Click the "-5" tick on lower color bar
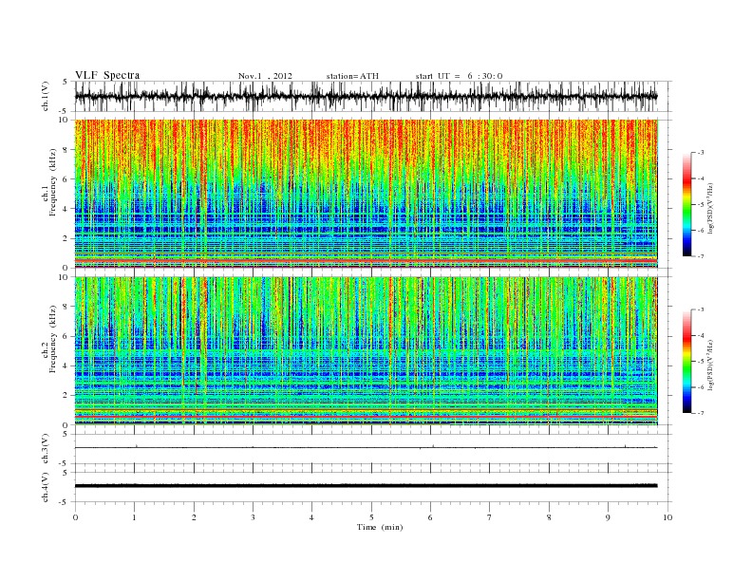The image size is (752, 581). 701,361
